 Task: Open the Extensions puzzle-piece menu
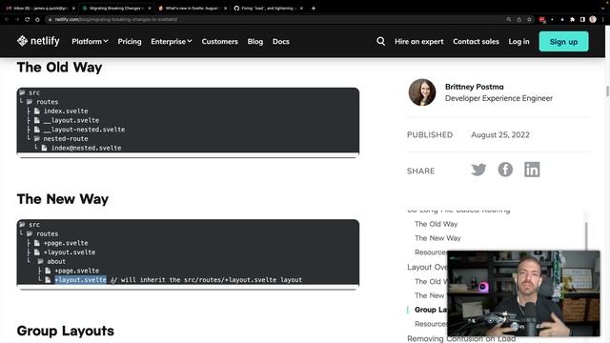pos(572,19)
